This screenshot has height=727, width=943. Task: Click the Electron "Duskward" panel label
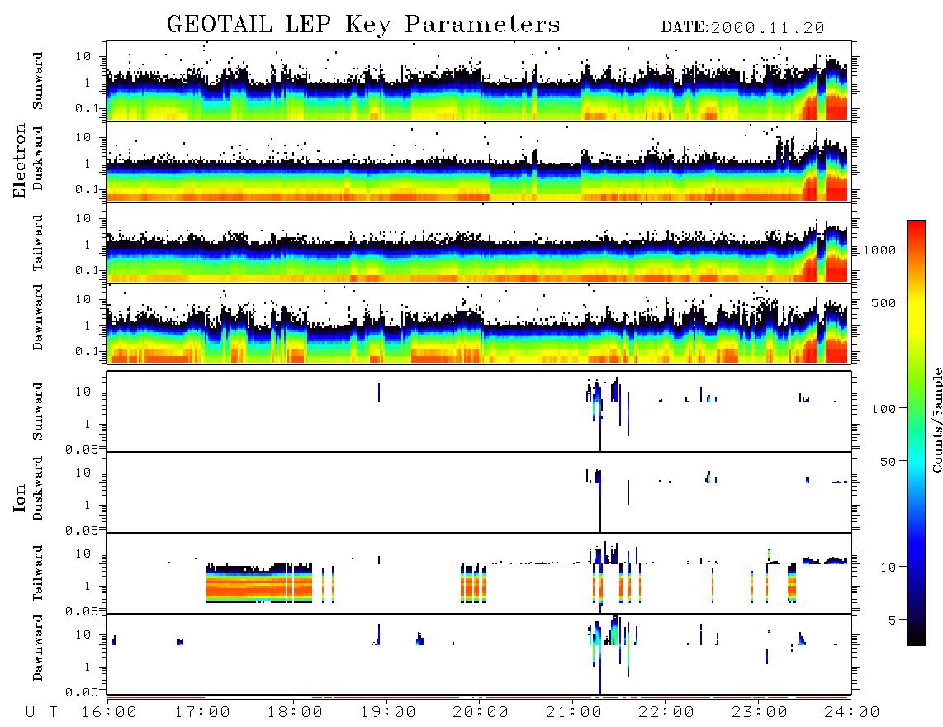click(x=38, y=158)
